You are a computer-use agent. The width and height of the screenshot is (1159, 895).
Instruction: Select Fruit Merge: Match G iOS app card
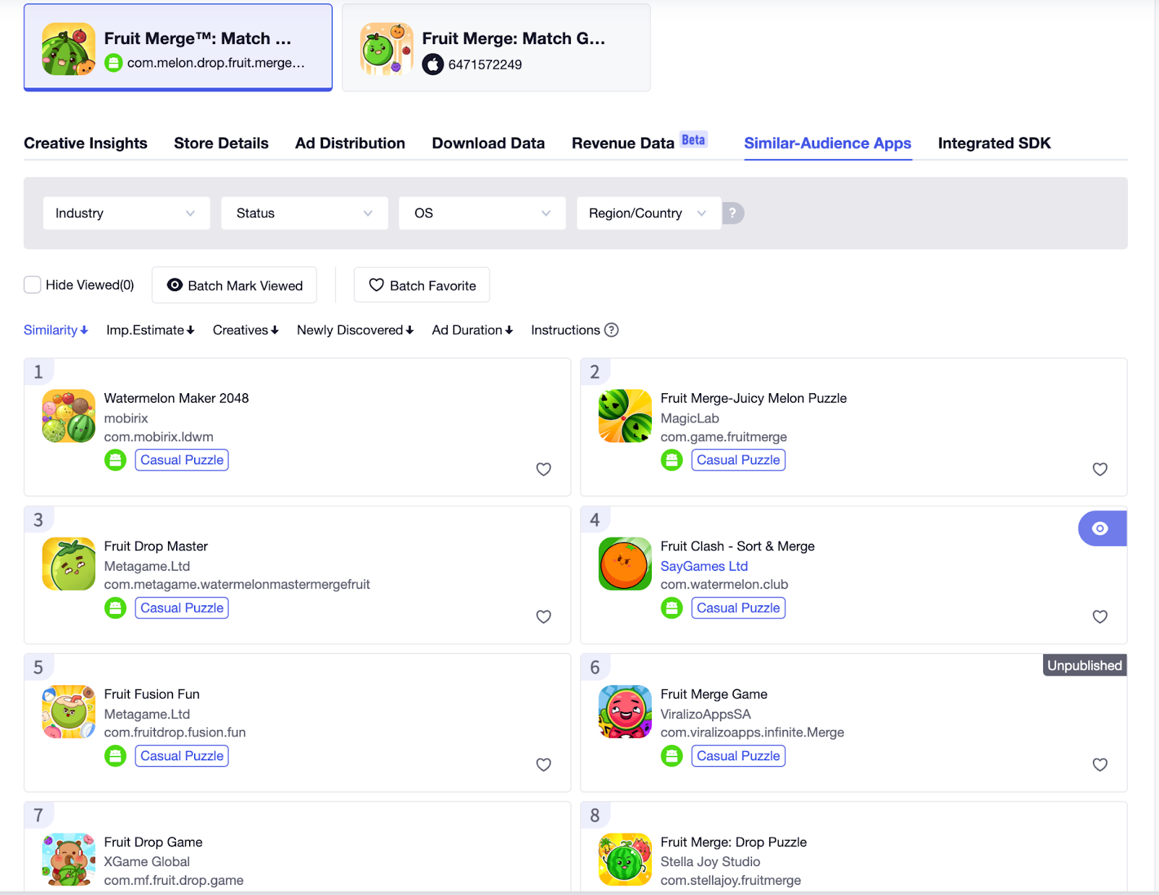click(x=496, y=48)
